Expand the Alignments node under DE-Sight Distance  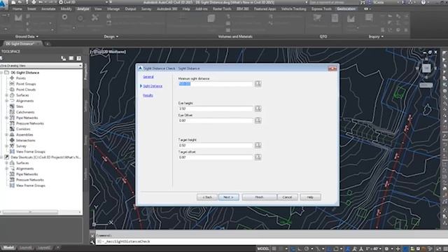click(x=6, y=101)
